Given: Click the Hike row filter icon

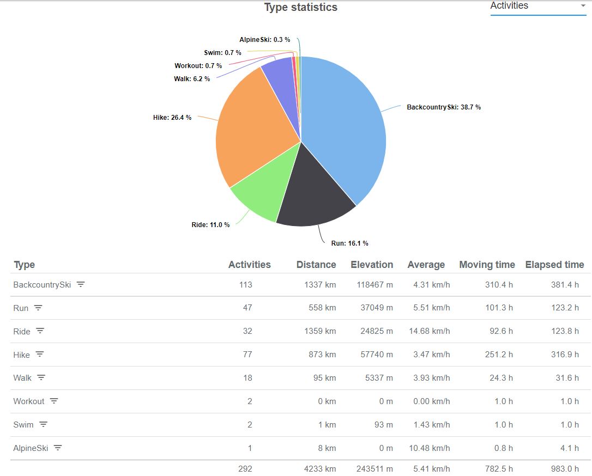Looking at the screenshot, I should pos(40,355).
